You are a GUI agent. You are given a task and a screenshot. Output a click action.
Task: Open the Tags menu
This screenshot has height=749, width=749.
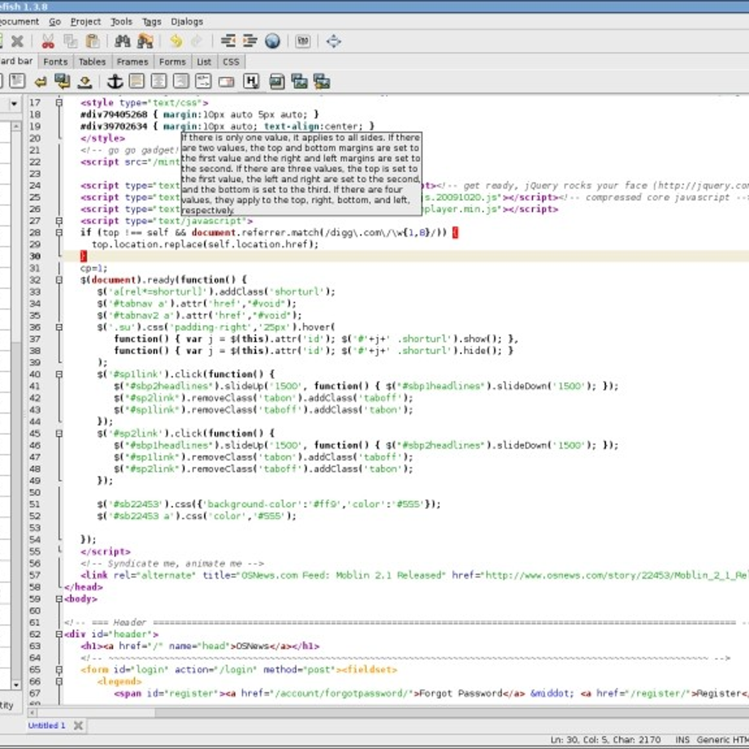(x=152, y=22)
